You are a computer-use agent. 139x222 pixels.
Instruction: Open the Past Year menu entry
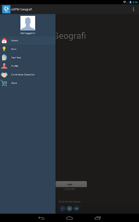pos(28,58)
